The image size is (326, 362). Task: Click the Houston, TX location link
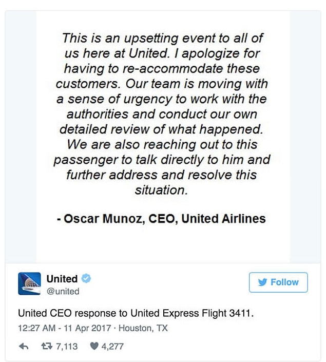143,328
